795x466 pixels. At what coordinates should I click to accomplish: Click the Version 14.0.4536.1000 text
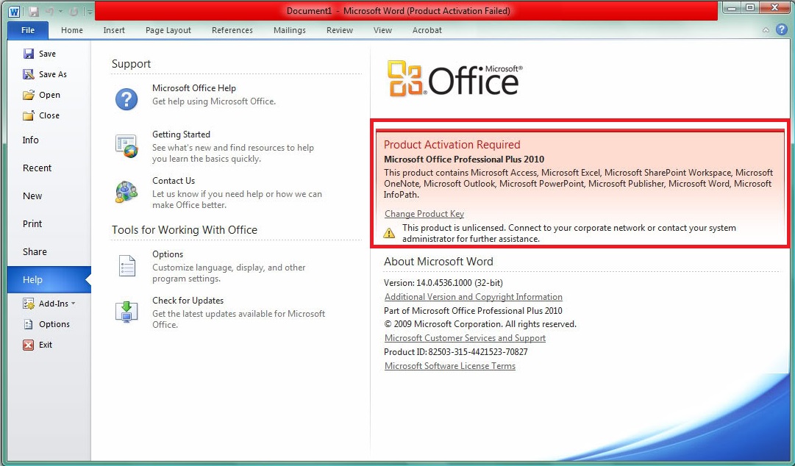click(x=443, y=283)
